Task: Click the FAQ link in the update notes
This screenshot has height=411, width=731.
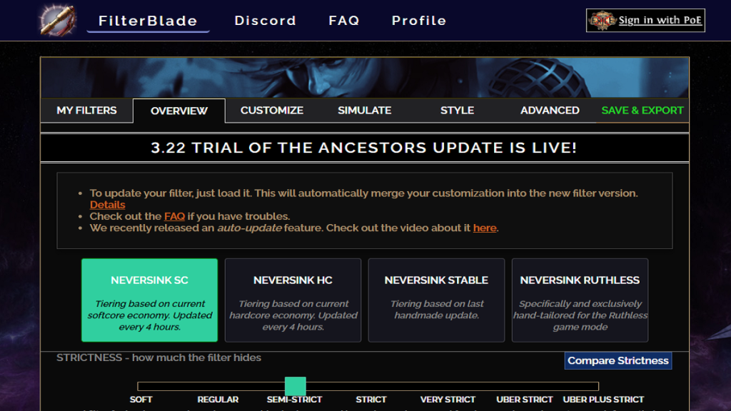Action: click(174, 216)
